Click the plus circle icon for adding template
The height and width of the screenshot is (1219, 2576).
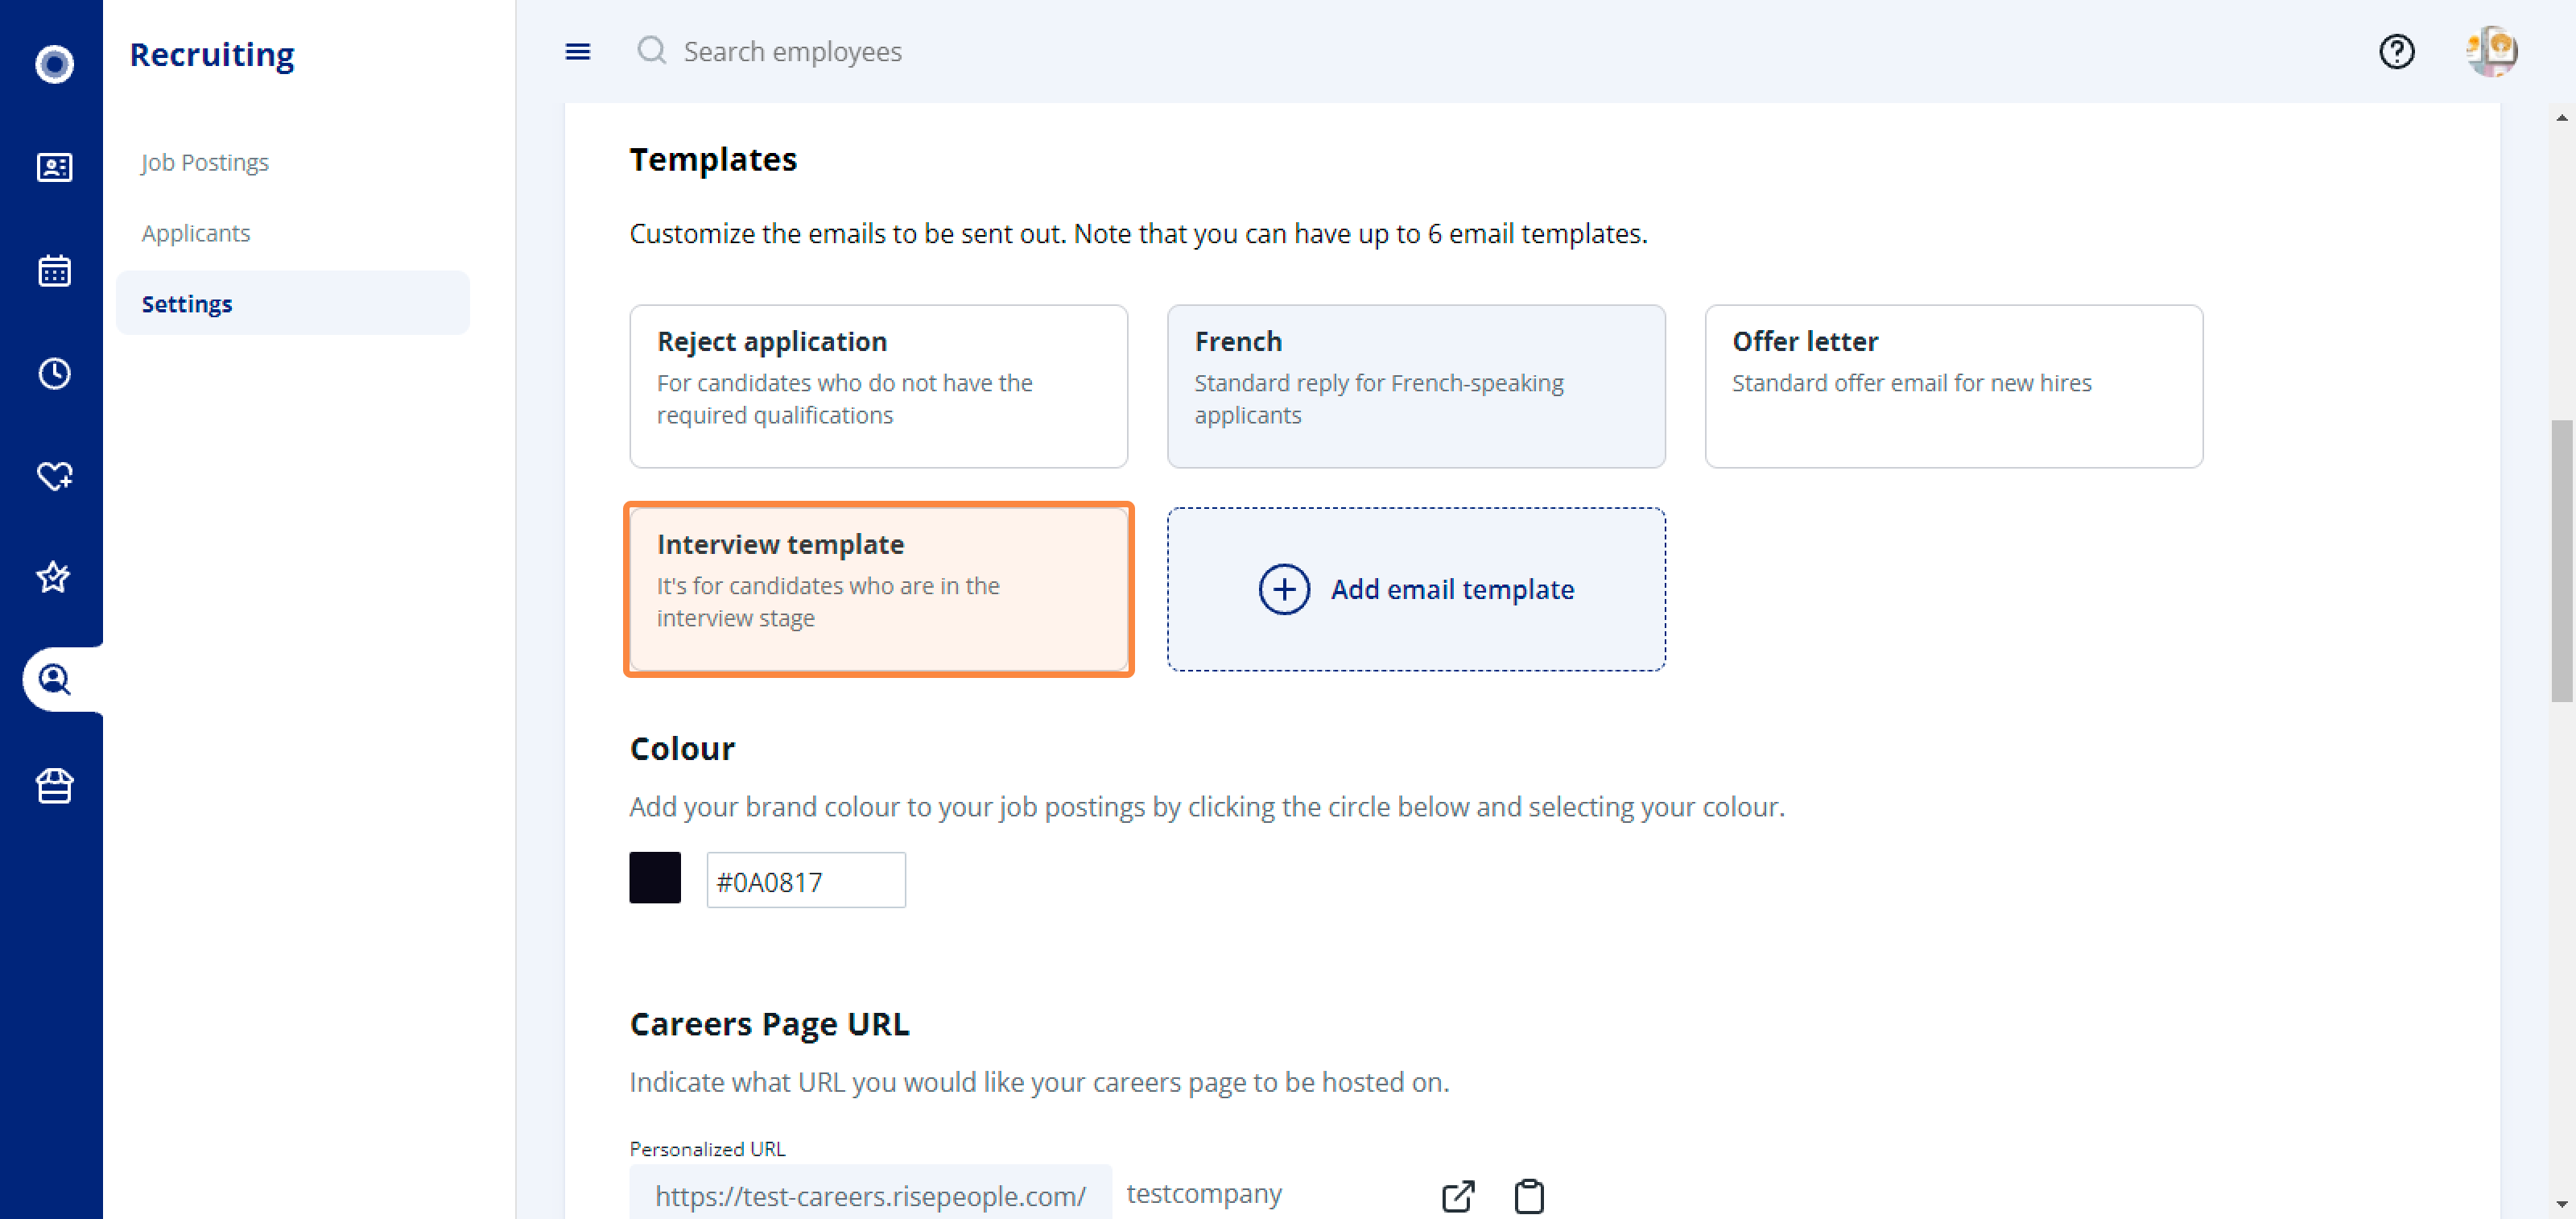(x=1284, y=589)
